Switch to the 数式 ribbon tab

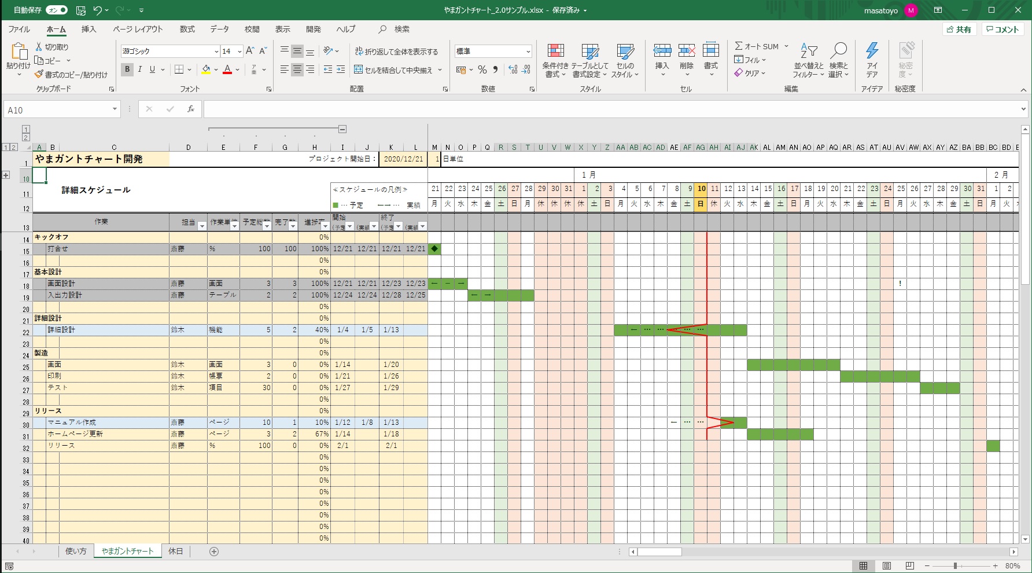click(187, 29)
